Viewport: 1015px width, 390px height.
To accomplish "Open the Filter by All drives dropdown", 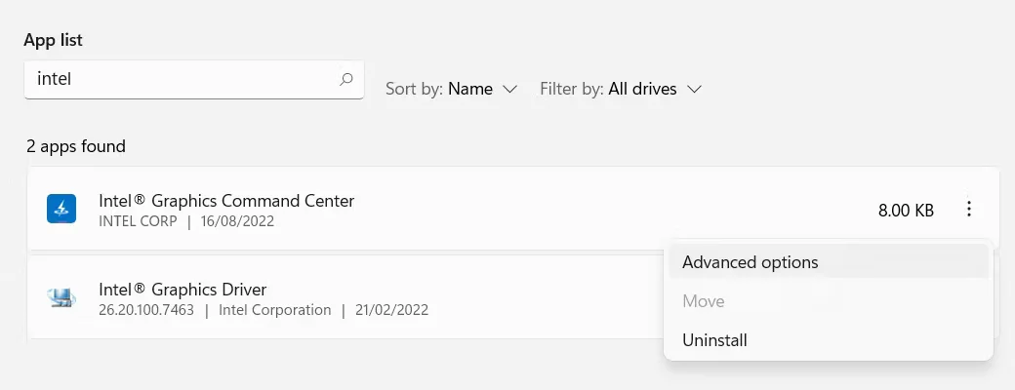I will 621,89.
